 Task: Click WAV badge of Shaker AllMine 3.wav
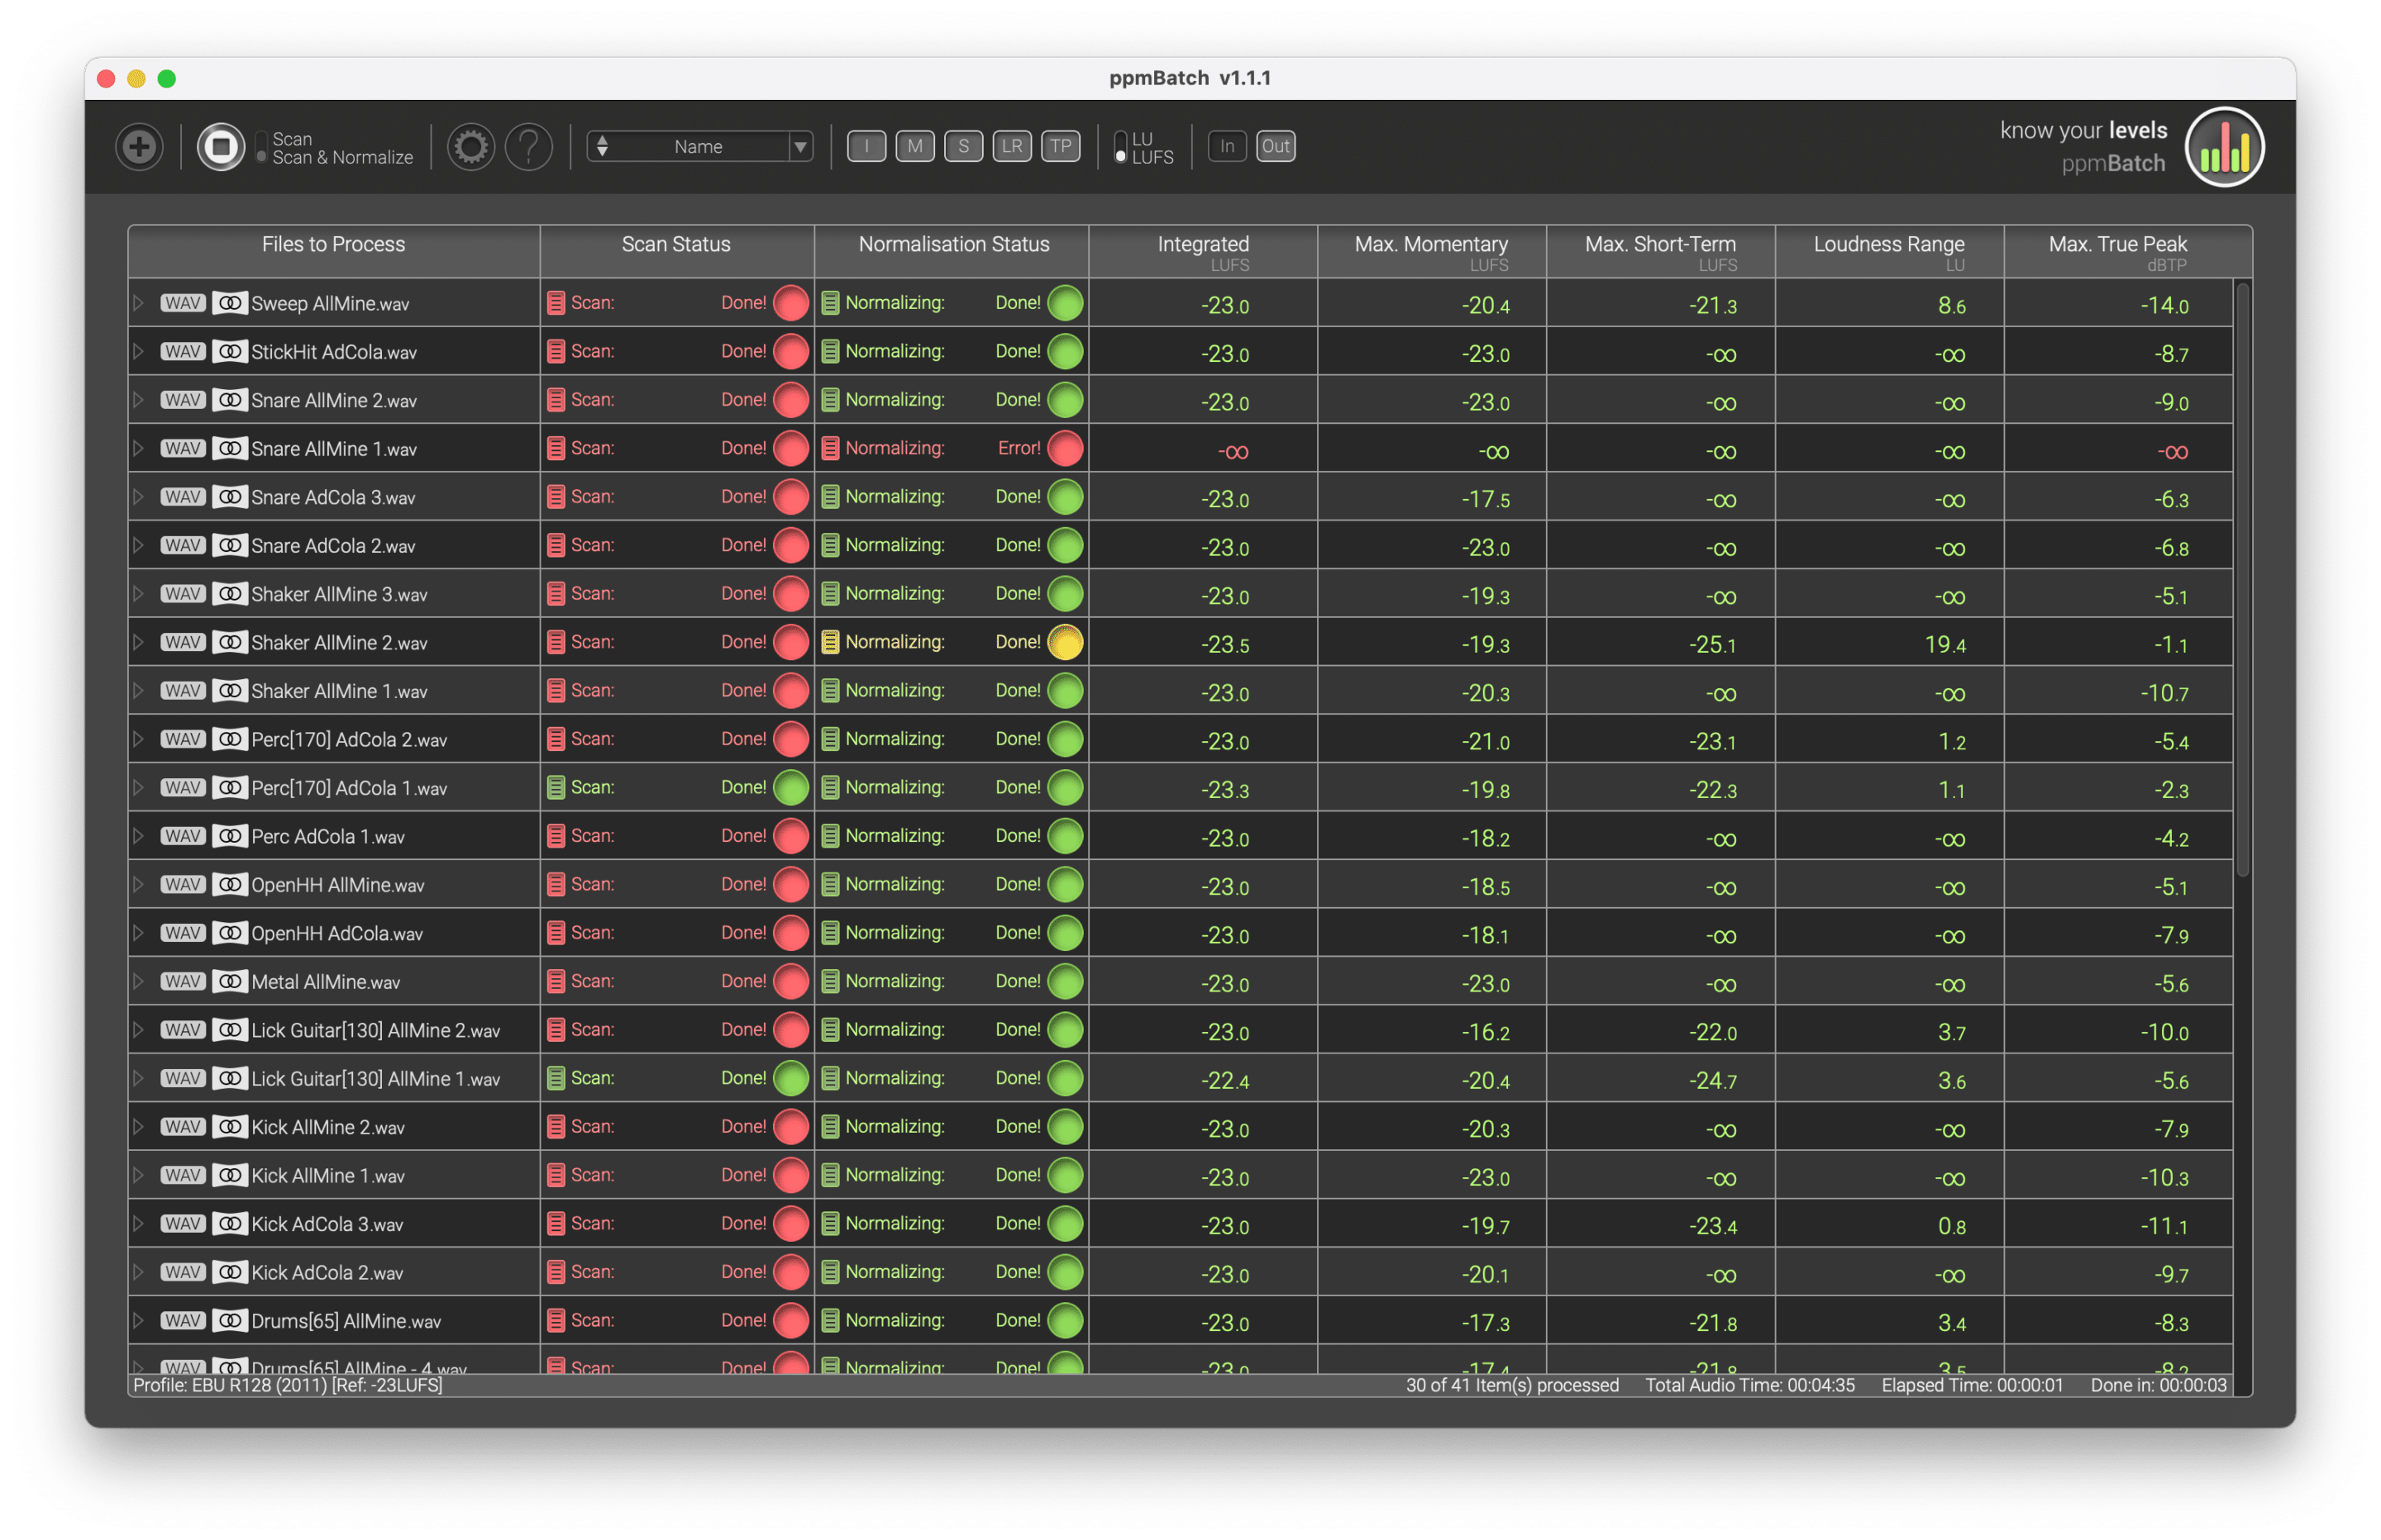(x=183, y=593)
